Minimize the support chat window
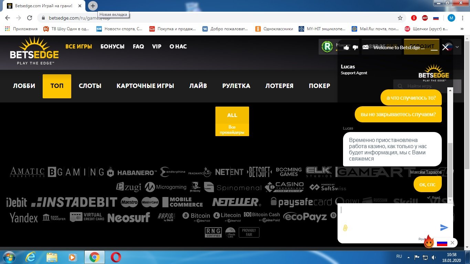Image resolution: width=470 pixels, height=264 pixels. (x=434, y=48)
